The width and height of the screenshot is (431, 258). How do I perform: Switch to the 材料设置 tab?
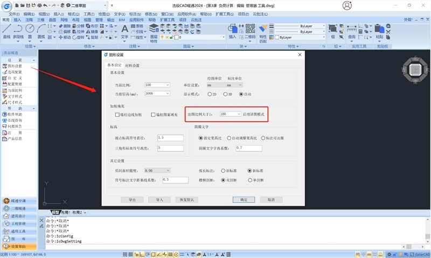(x=132, y=66)
